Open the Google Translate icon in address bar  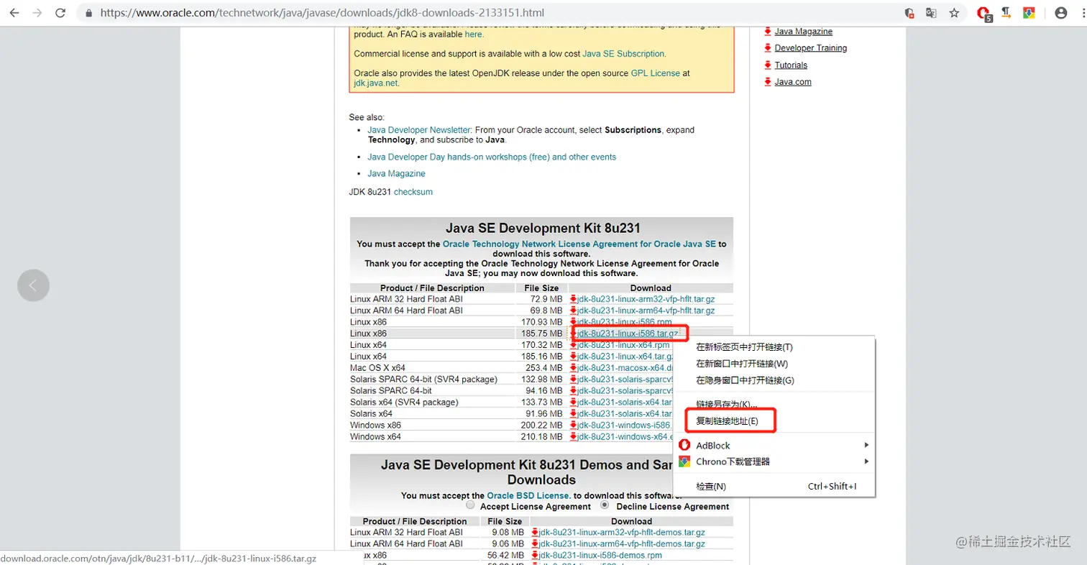coord(932,13)
